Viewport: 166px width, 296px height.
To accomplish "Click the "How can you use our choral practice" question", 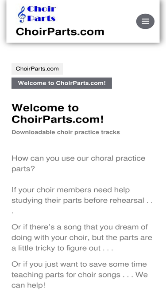I will pos(78,158).
